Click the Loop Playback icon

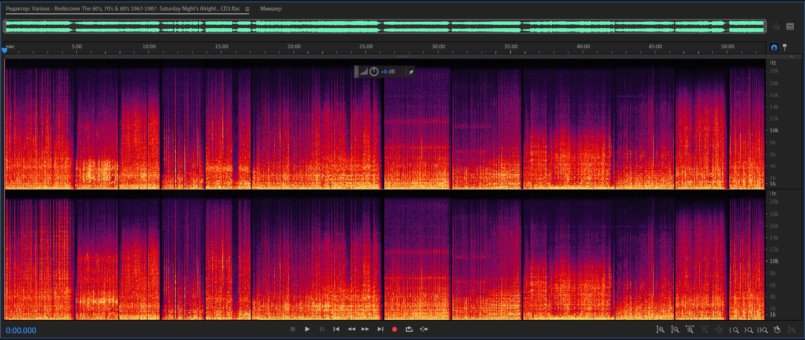click(409, 330)
